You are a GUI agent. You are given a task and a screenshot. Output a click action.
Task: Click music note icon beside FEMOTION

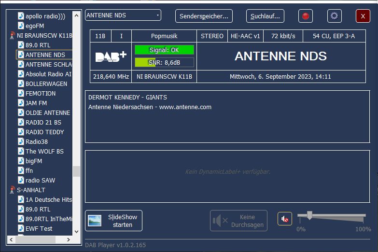click(21, 93)
